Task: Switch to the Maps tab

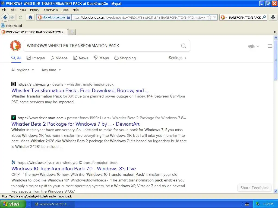Action: point(102,58)
